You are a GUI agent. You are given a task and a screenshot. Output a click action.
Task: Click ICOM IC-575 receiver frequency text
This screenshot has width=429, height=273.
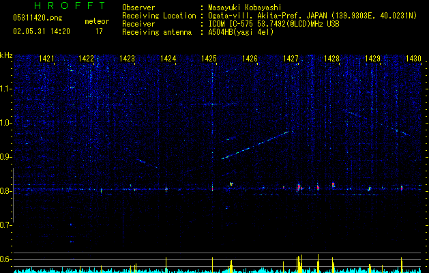(x=273, y=24)
